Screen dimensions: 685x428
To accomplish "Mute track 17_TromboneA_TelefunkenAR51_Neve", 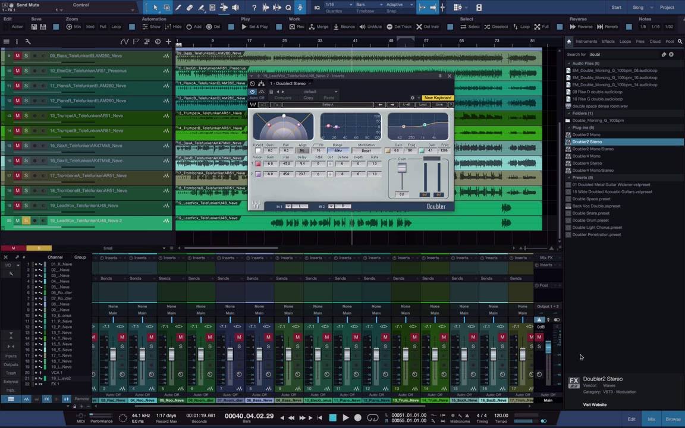I will (x=17, y=175).
